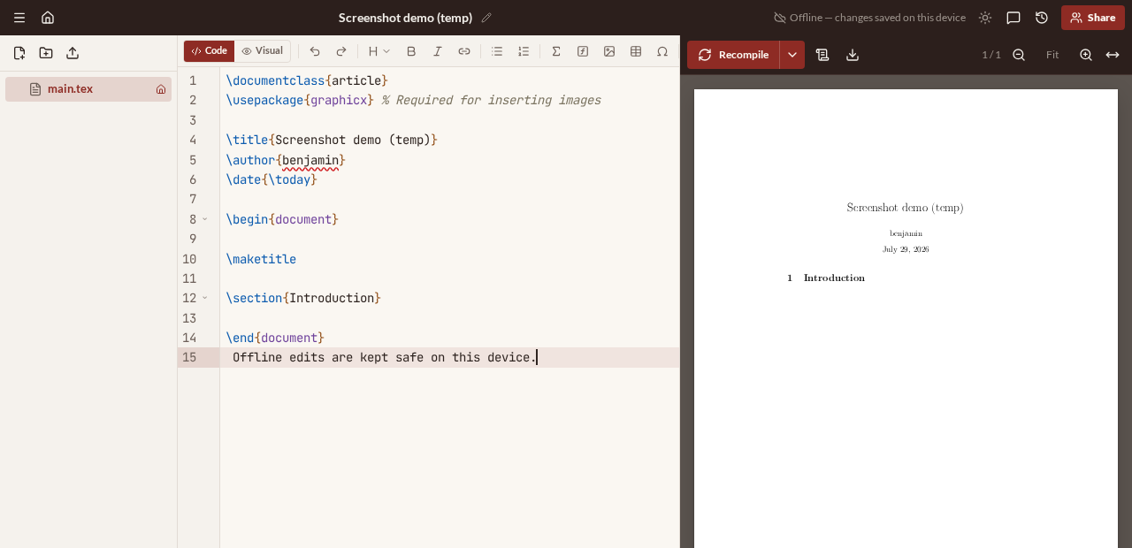Zoom in the PDF preview
The height and width of the screenshot is (548, 1132).
pyautogui.click(x=1086, y=55)
